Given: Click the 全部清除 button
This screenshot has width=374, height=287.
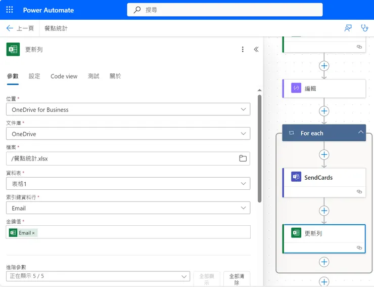Looking at the screenshot, I should coord(237,279).
